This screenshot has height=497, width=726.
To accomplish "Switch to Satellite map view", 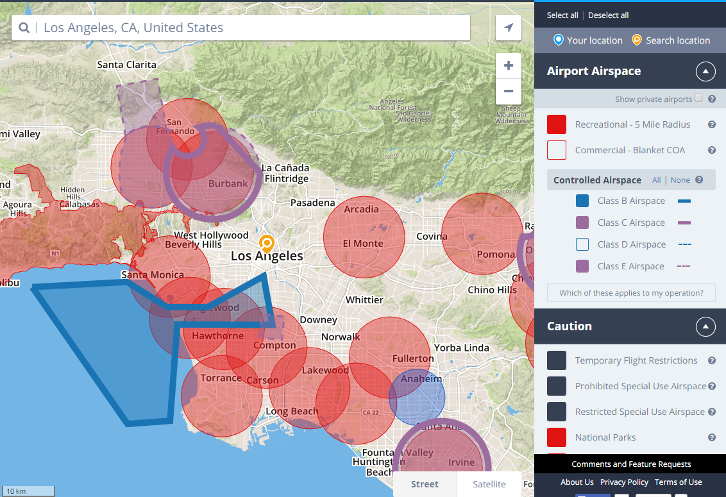I will [489, 484].
